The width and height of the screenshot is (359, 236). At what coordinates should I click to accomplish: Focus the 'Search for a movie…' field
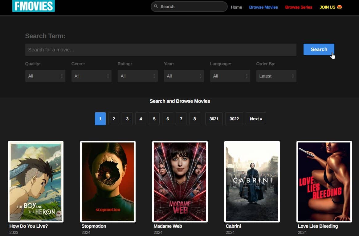pos(161,50)
